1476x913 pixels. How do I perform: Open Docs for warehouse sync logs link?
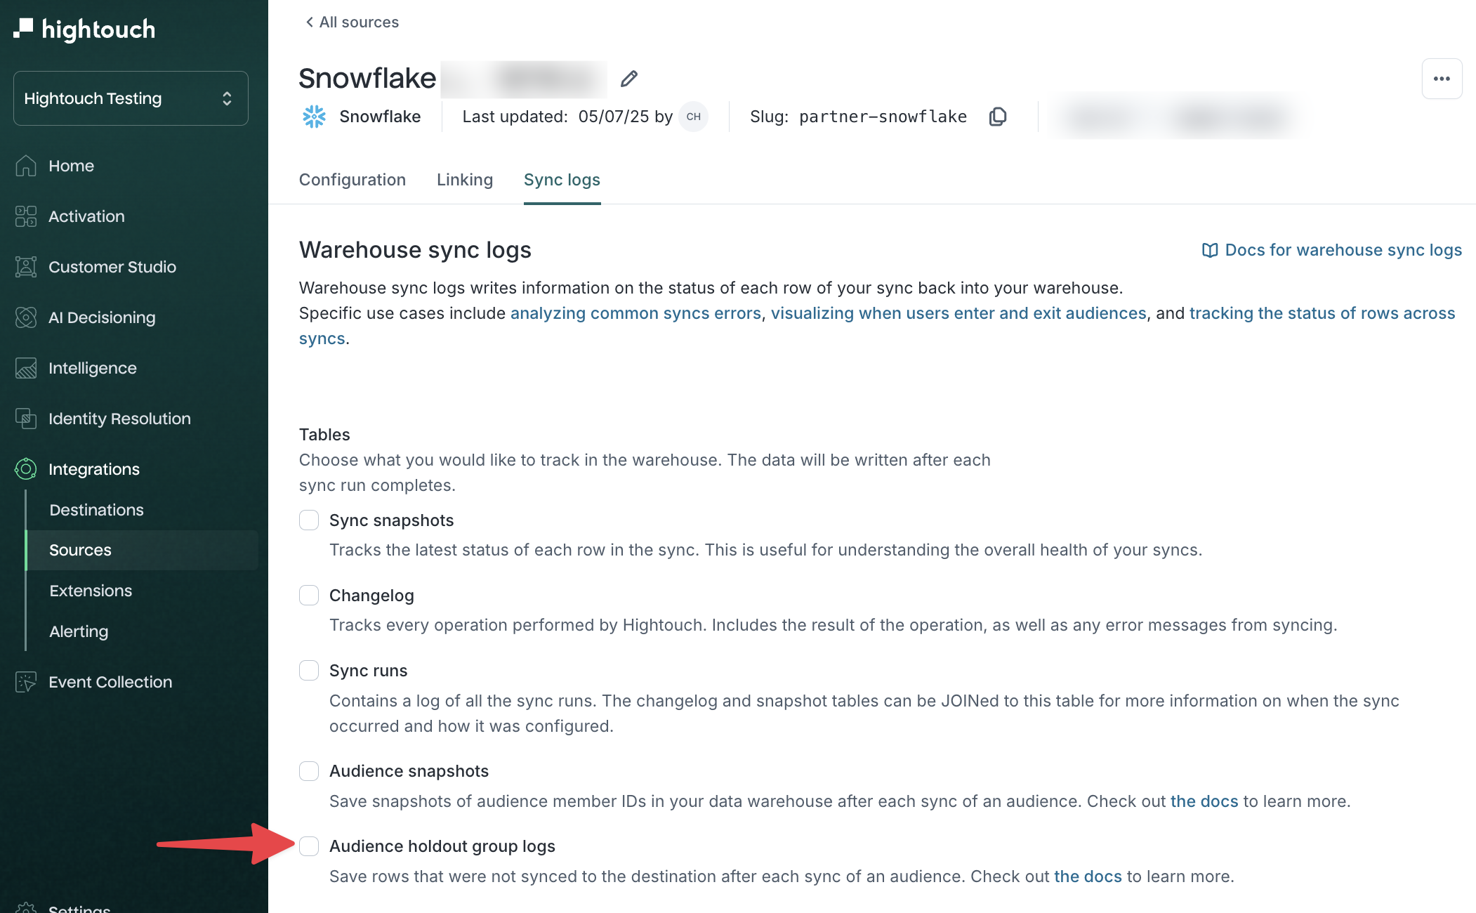coord(1332,250)
